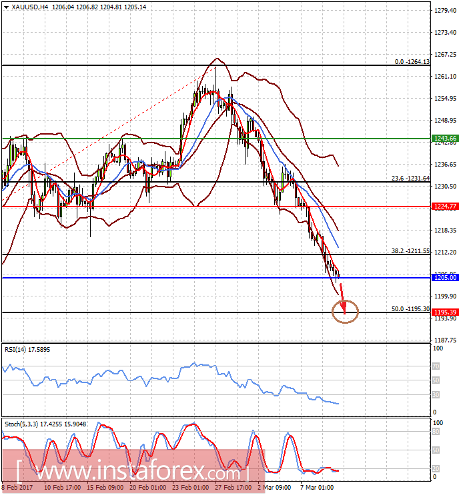Click the brown circle target marker

345,311
